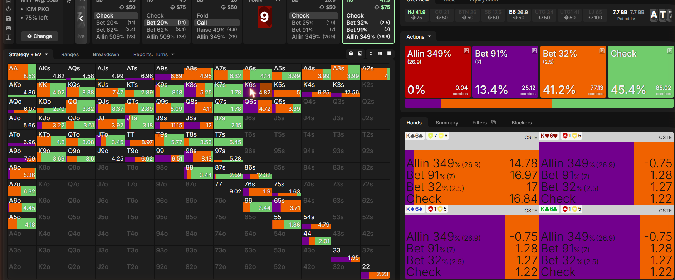Click the 7 6 shield badge on K♠6♠
Image resolution: width=675 pixels, height=280 pixels.
pos(437,136)
